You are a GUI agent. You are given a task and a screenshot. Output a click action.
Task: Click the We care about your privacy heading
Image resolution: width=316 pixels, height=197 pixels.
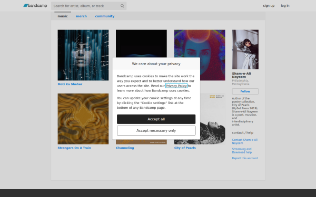pos(156,64)
